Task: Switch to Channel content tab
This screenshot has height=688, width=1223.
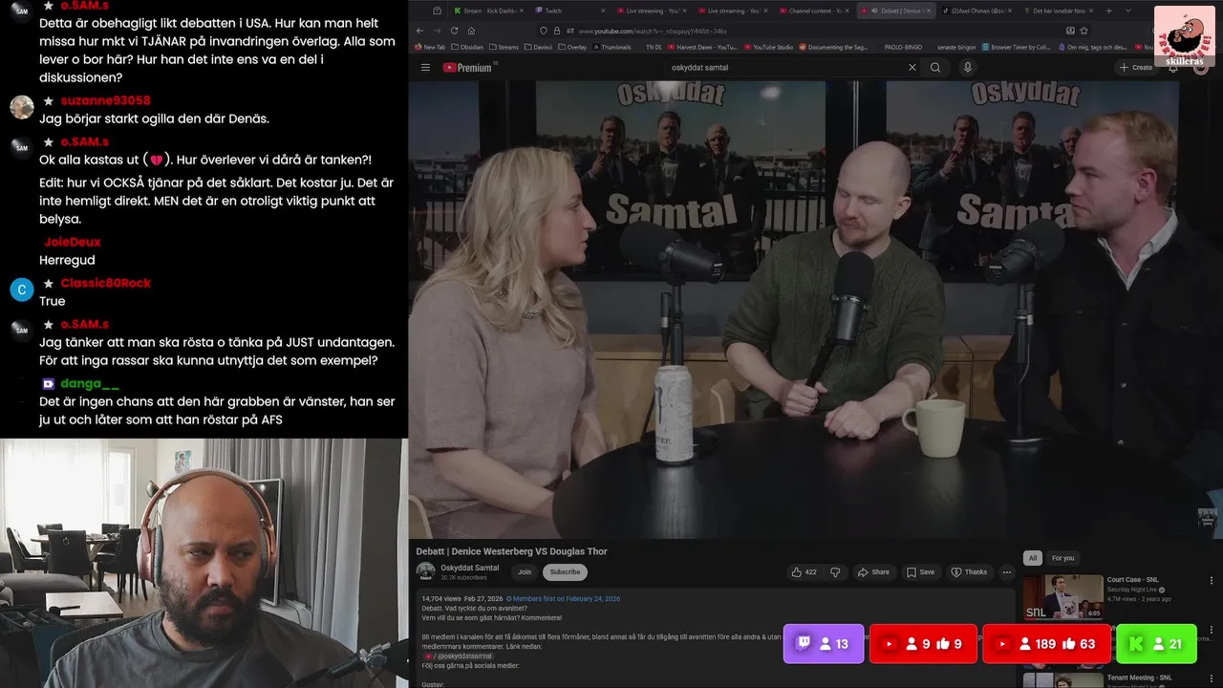Action: click(x=815, y=11)
